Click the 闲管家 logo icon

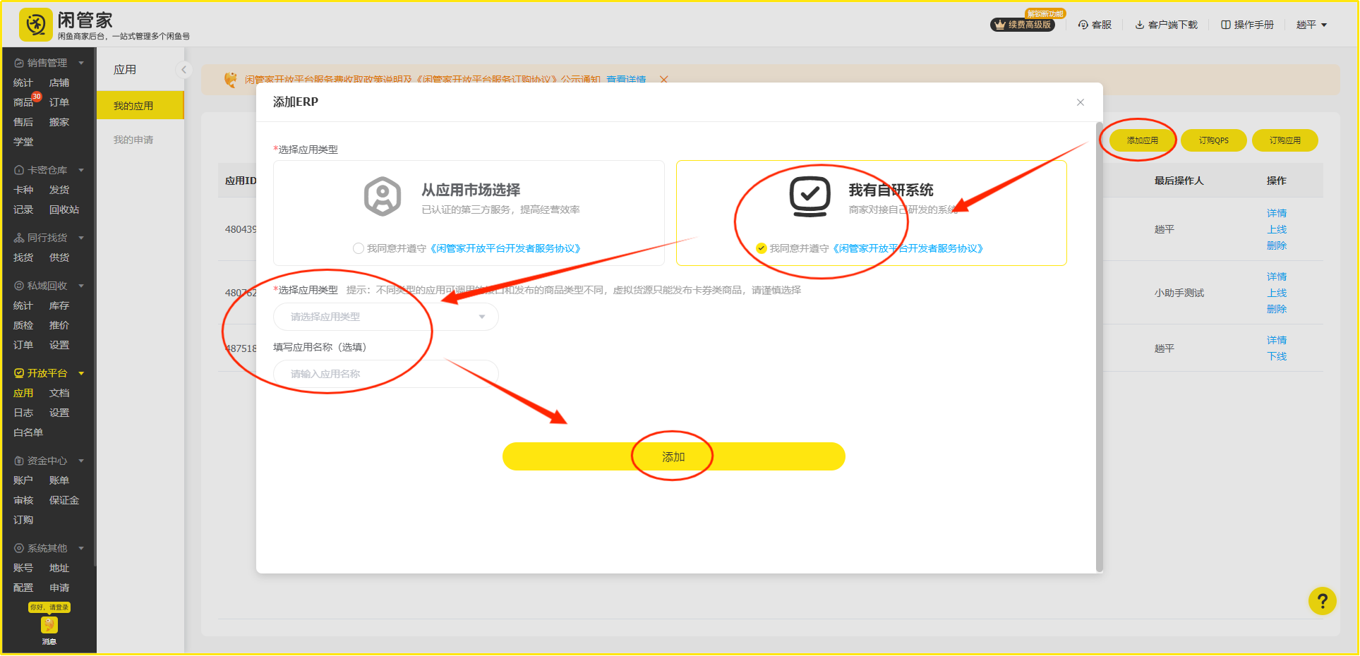click(35, 25)
